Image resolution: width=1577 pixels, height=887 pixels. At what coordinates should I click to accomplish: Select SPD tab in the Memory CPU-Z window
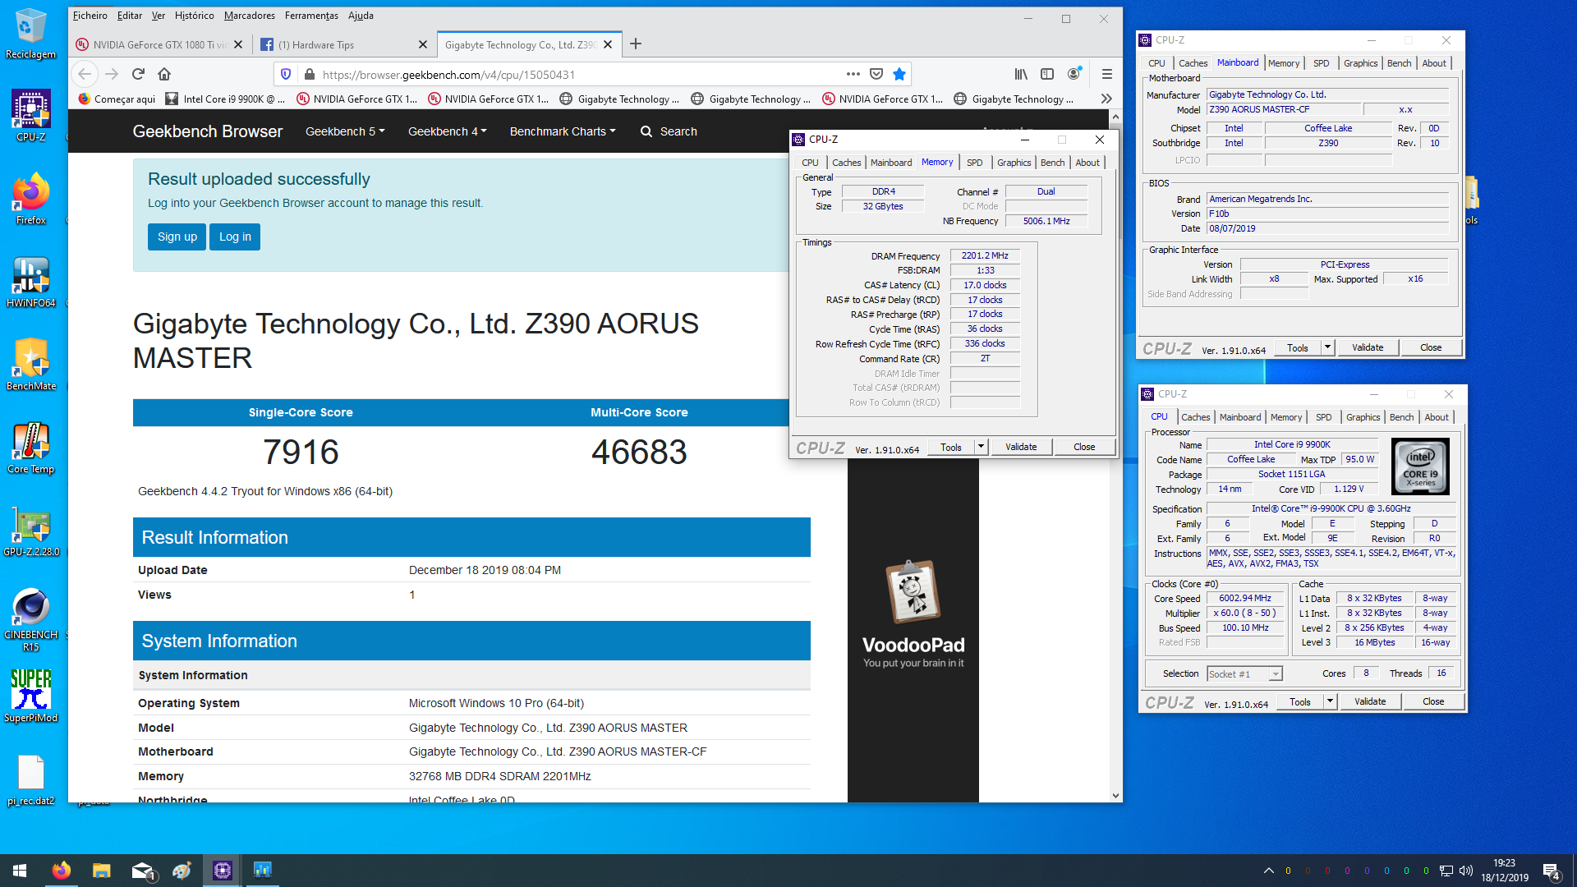[974, 163]
